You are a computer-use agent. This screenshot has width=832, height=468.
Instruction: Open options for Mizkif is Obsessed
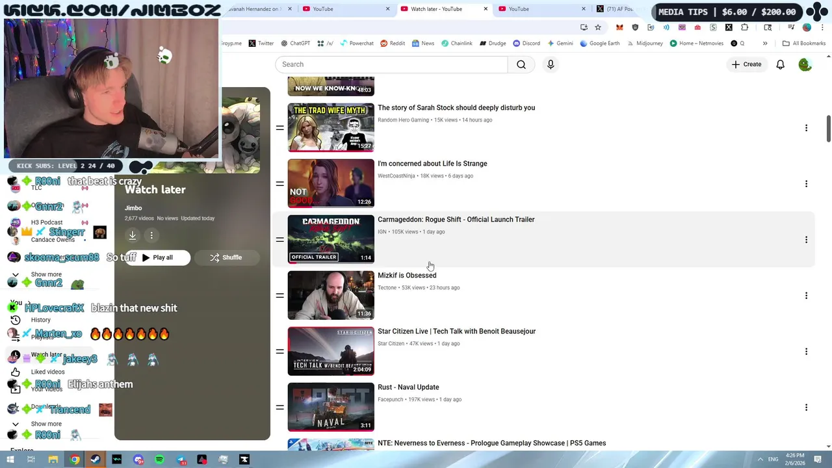[806, 296]
